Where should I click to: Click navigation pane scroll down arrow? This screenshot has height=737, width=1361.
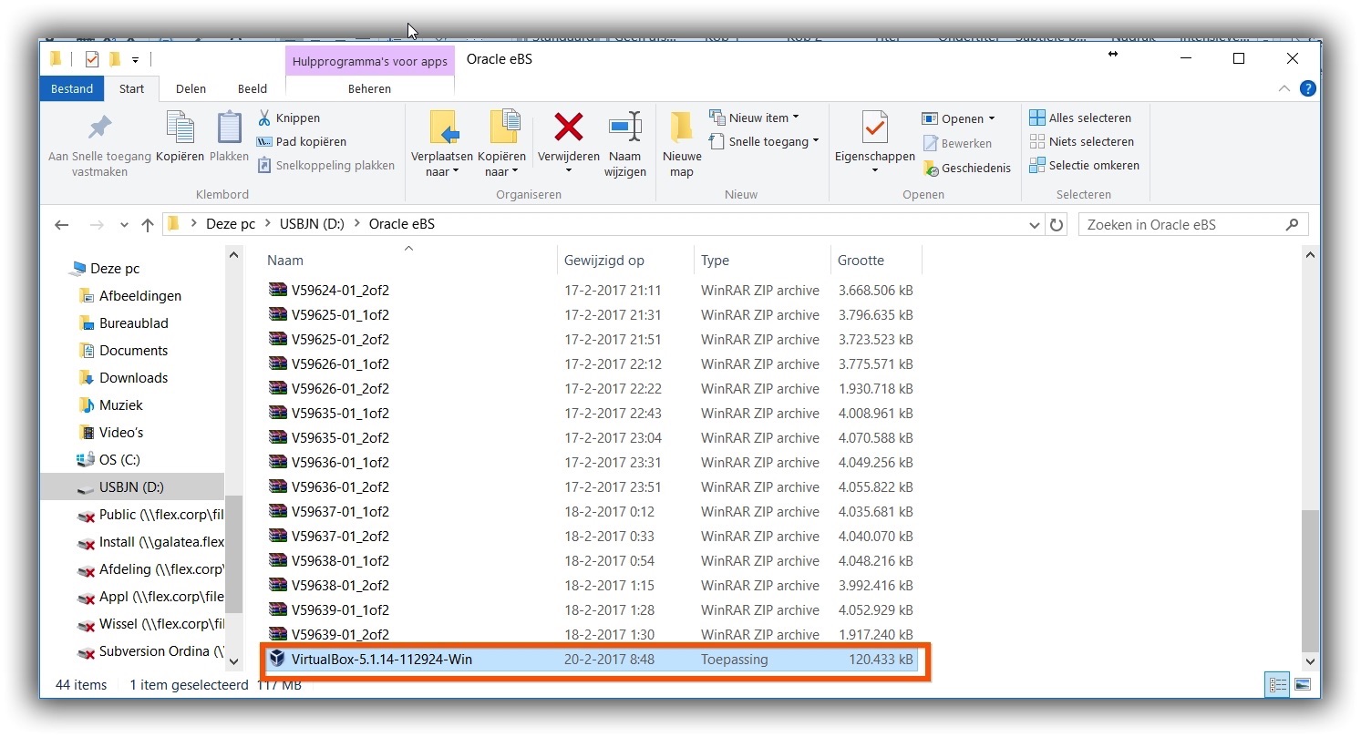233,661
